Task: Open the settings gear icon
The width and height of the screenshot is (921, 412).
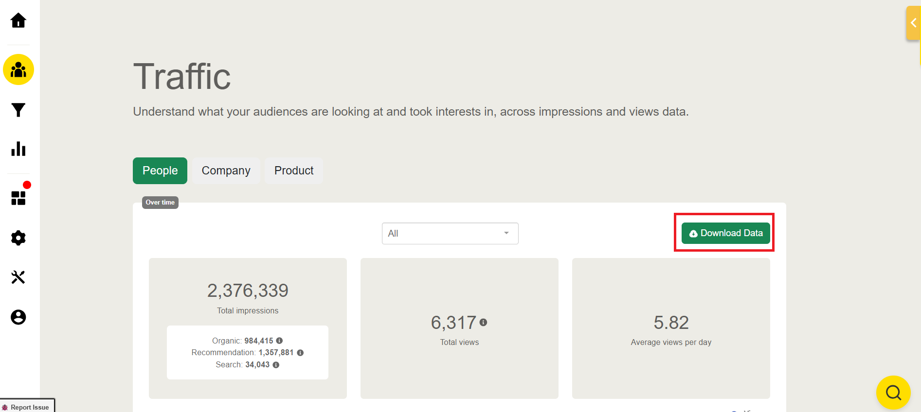Action: click(18, 238)
